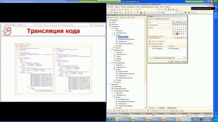The image size is (218, 122).
Task: Click into the Наименование input field
Action: coord(164,25)
